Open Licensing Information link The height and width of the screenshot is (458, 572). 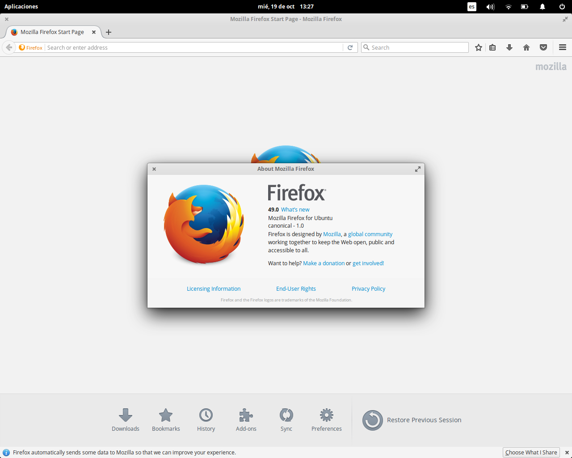pos(214,289)
